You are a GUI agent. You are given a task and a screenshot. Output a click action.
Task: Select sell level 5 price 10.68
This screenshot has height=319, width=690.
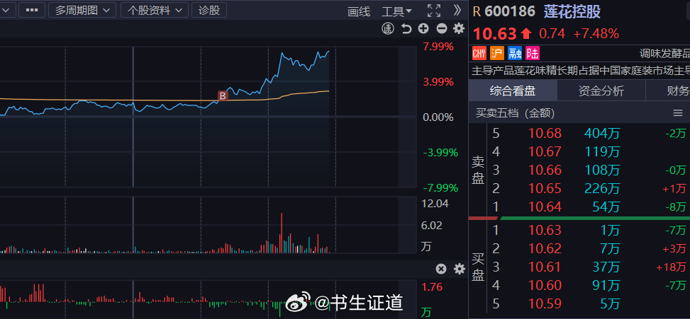(x=545, y=133)
